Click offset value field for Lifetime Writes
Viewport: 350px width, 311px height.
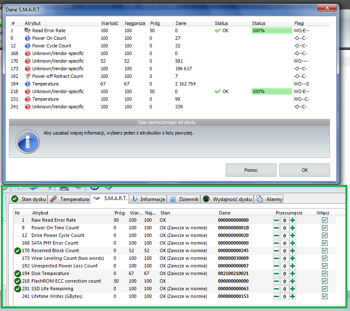[285, 296]
